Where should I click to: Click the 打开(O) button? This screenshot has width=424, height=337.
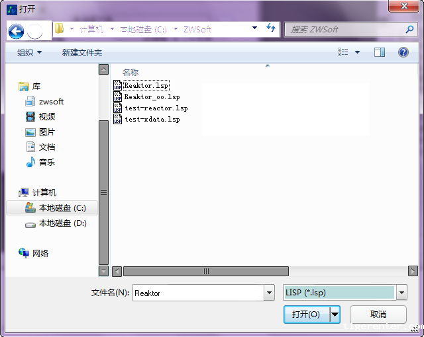tap(305, 315)
